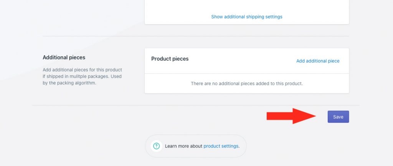Open the product settings help link

(221, 146)
